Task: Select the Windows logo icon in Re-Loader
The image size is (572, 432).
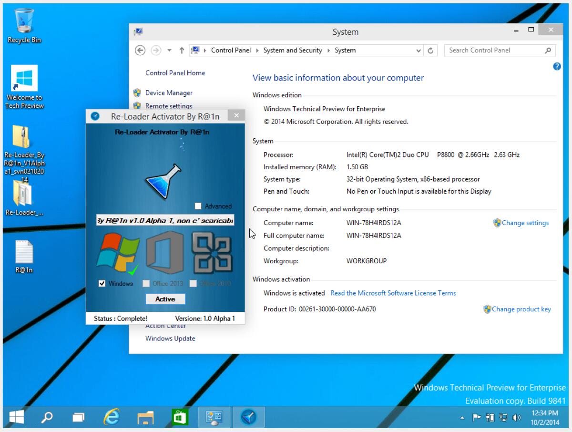Action: 118,253
